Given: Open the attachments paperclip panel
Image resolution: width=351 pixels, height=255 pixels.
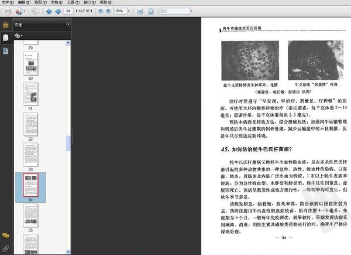Looking at the screenshot, I should [5, 248].
